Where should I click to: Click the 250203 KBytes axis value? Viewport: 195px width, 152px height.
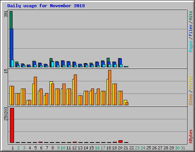[x=6, y=114]
